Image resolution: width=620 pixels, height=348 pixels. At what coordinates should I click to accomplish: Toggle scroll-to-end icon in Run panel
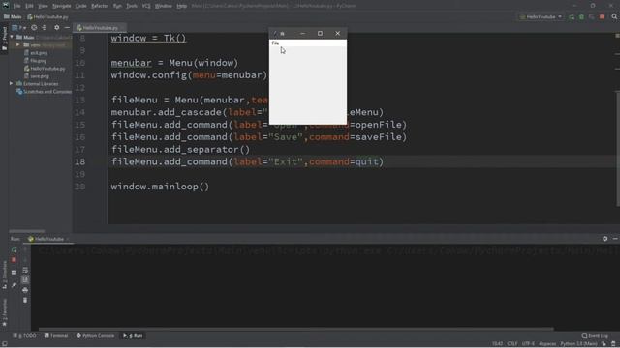(25, 279)
